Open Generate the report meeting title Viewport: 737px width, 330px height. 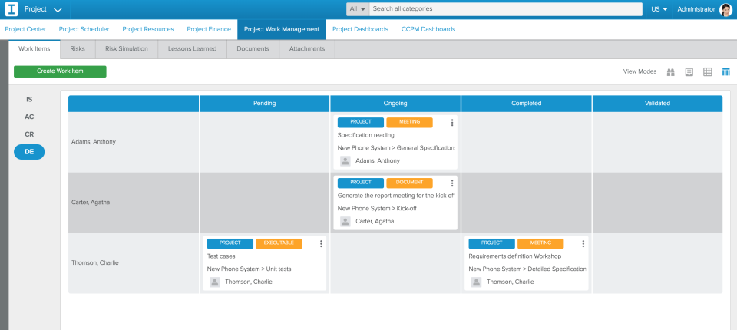coord(396,196)
